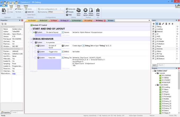Collapse START AND END OF LAYOUT group
Screen dimensions: 180x117
click(x=31, y=29)
